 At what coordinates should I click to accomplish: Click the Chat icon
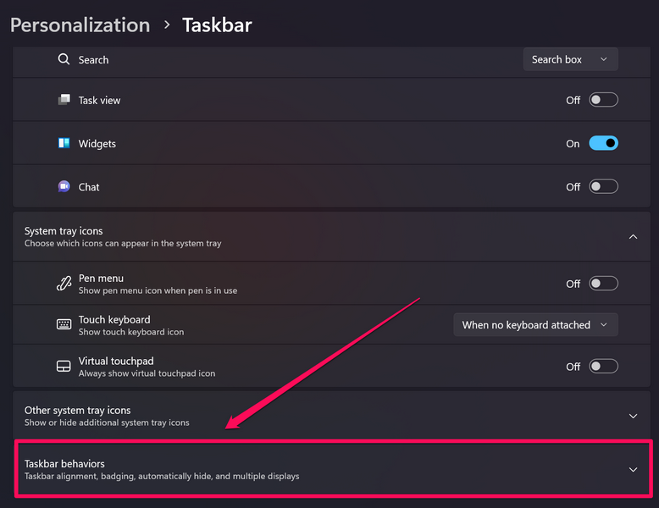[64, 187]
